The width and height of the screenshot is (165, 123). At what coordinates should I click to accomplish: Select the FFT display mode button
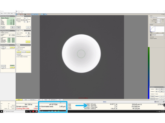[60, 100]
